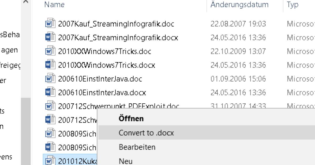The width and height of the screenshot is (315, 165).
Task: Choose Bearbeiten in the context menu
Action: coord(137,147)
